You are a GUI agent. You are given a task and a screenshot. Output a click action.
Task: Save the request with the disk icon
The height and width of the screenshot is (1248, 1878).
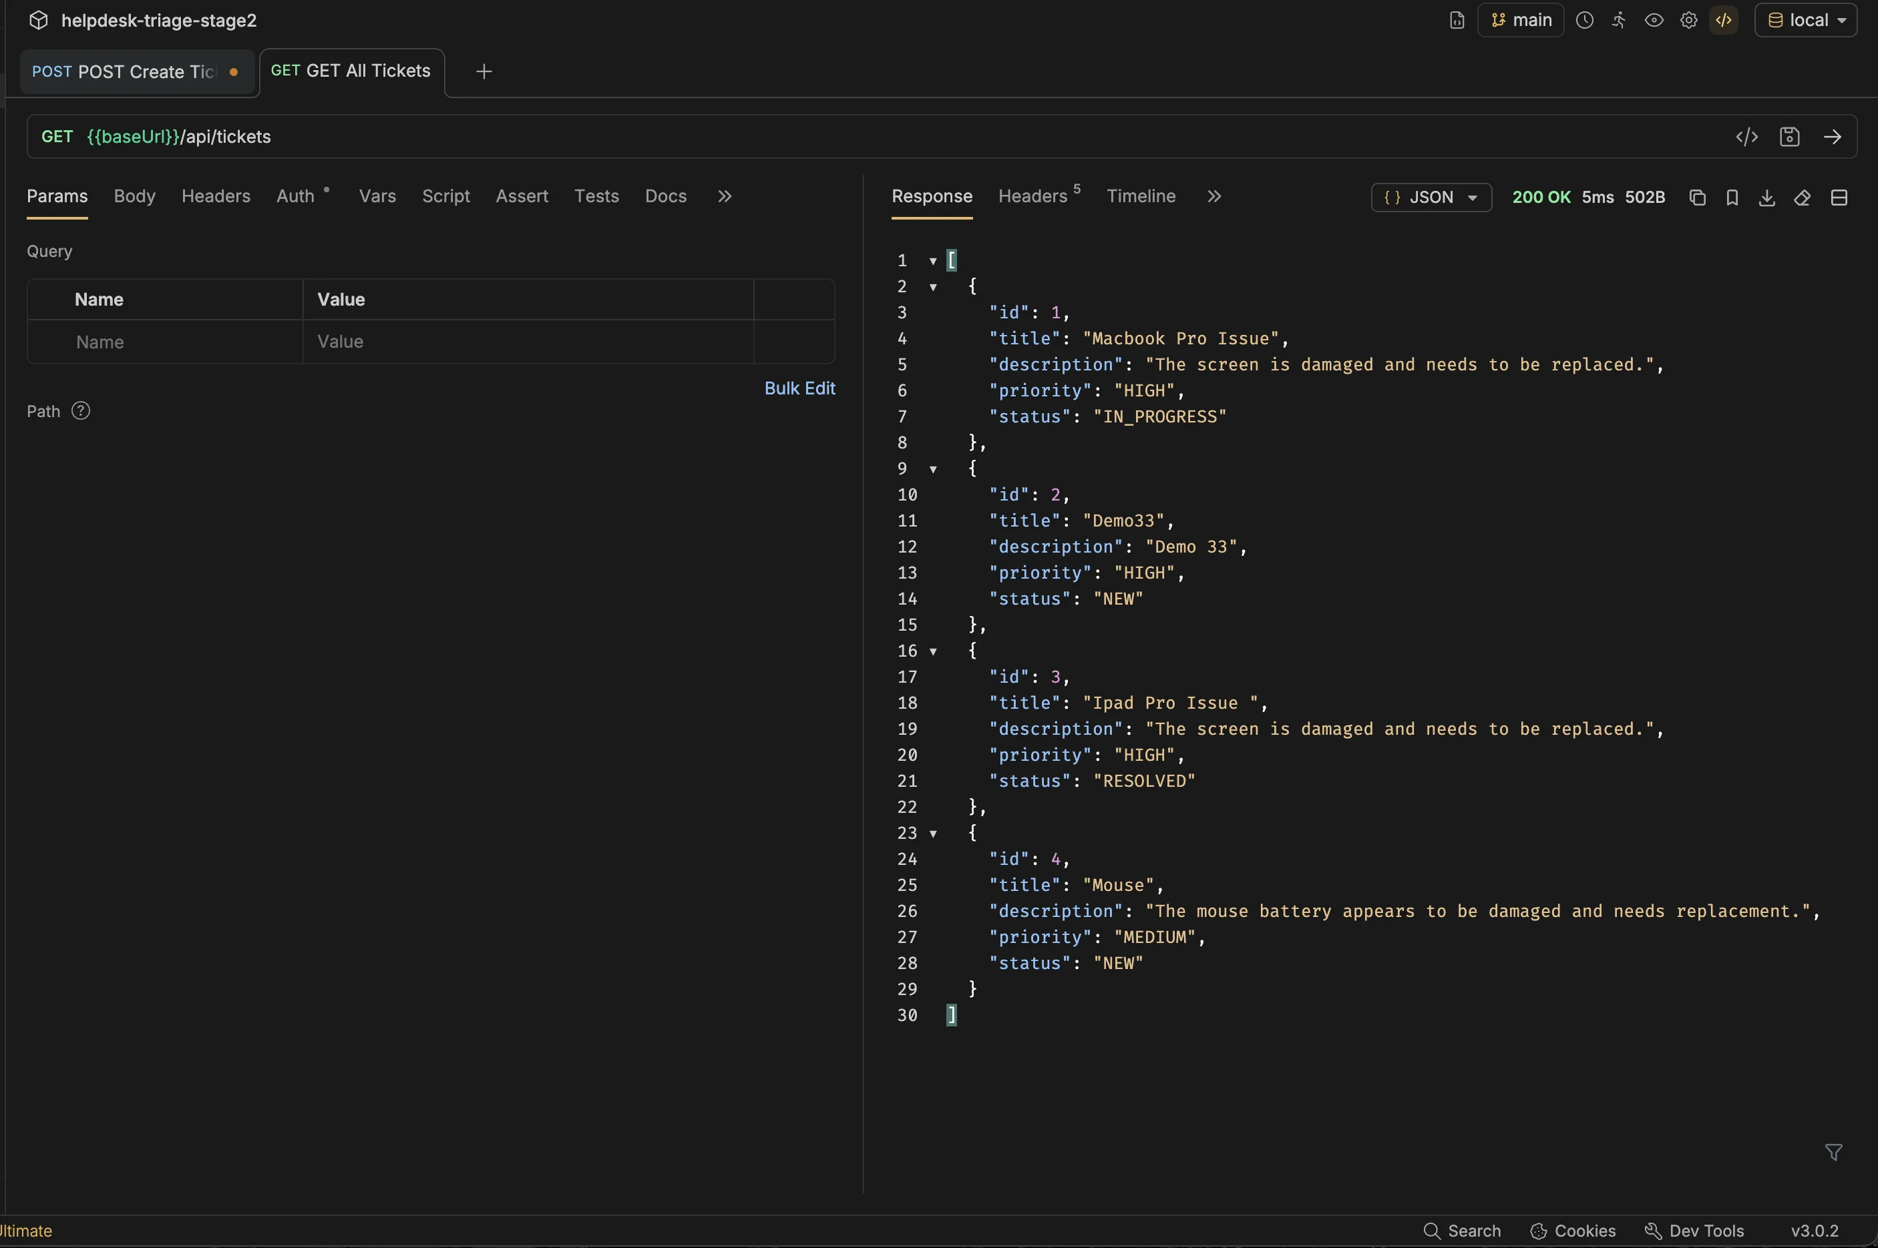pos(1790,137)
